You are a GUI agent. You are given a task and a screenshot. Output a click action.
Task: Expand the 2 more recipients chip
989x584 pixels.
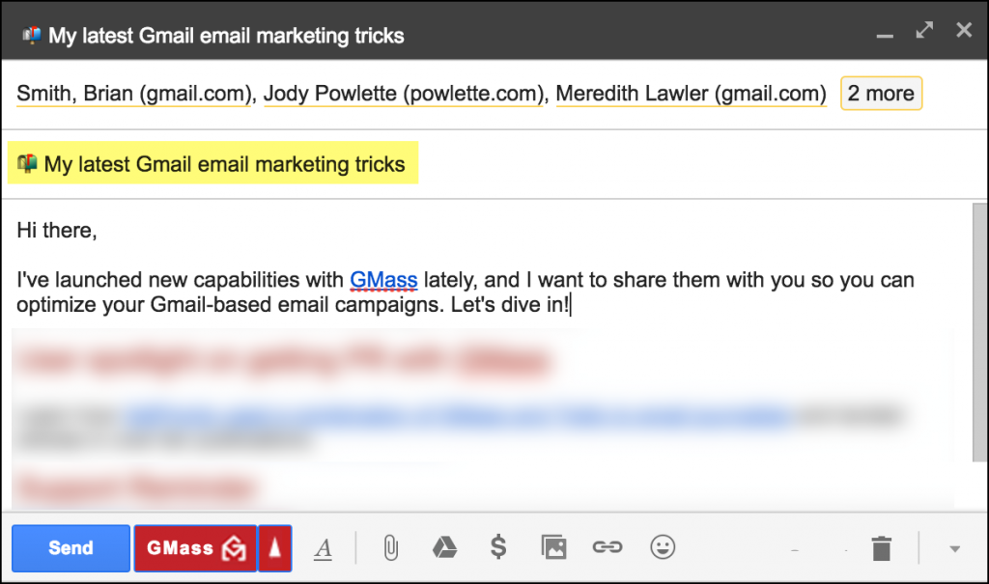pos(880,93)
